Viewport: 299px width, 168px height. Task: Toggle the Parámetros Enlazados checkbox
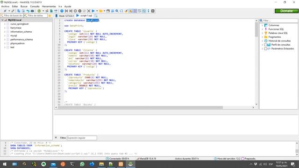pyautogui.click(x=265, y=49)
